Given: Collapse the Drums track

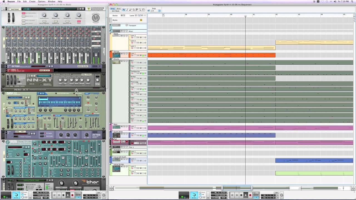Looking at the screenshot, I should click(110, 59).
